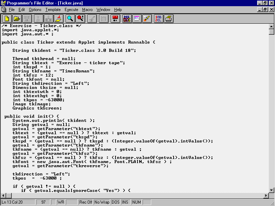Screen dimensions: 275x206
Task: Click the 1AB 2CL line numbering icon
Action: (x=158, y=19)
